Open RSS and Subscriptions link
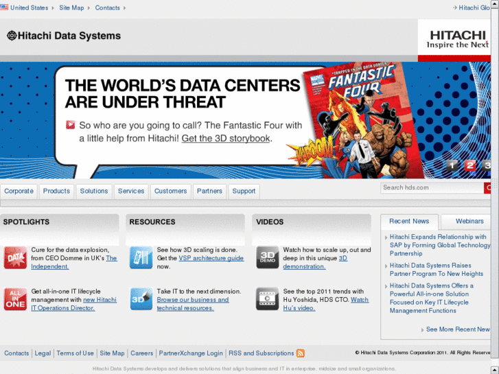Screen dimensions: 499x374 (262, 353)
